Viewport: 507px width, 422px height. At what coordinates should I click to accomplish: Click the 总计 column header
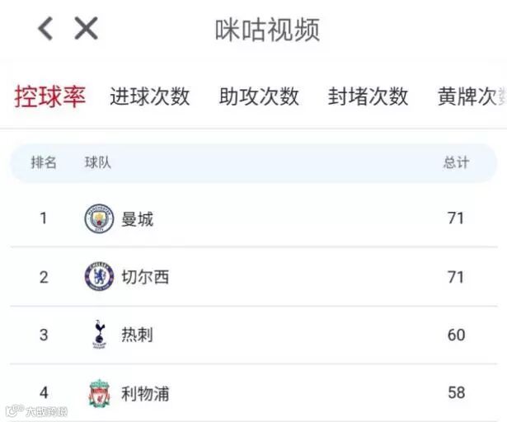[x=456, y=162]
